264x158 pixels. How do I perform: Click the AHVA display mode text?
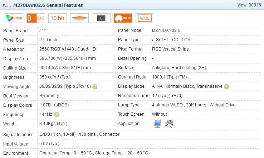158,86
